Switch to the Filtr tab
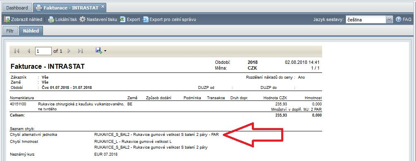The height and width of the screenshot is (161, 416). [10, 31]
